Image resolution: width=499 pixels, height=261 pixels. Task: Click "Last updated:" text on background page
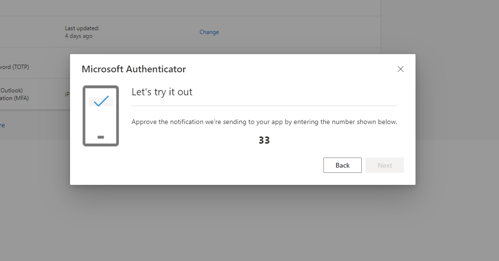[x=82, y=28]
